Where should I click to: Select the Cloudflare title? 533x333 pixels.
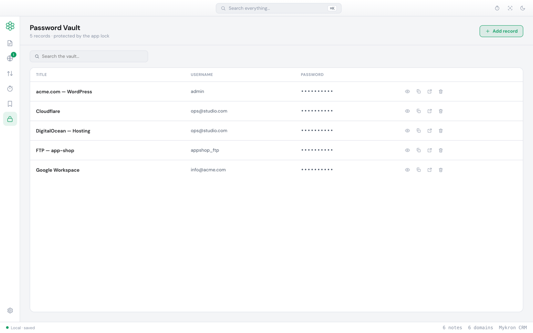[x=48, y=111]
